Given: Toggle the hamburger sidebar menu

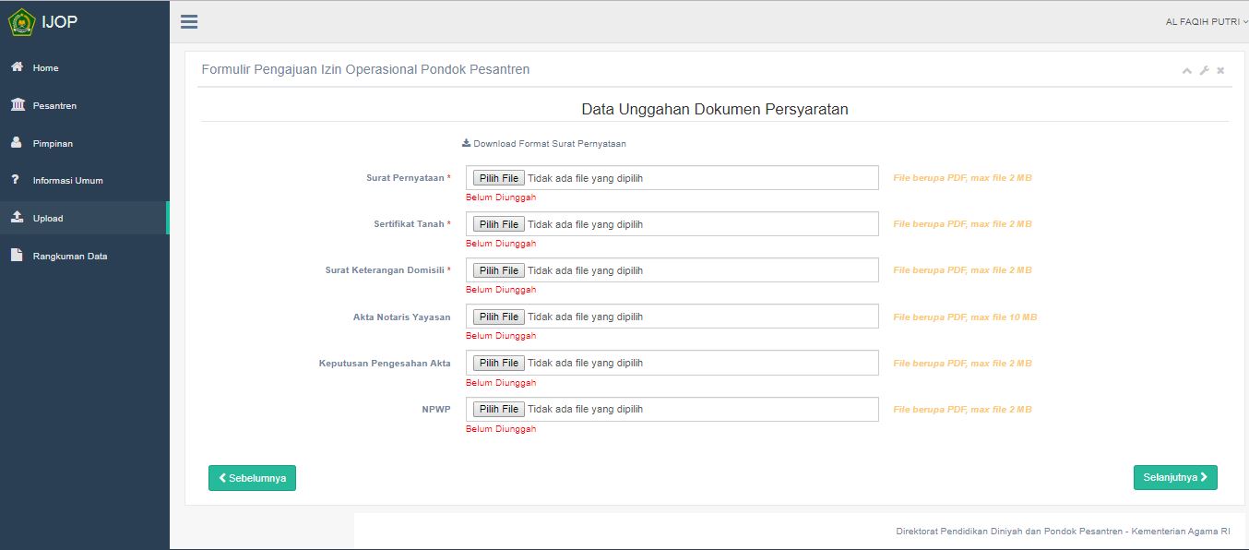Looking at the screenshot, I should pyautogui.click(x=189, y=22).
